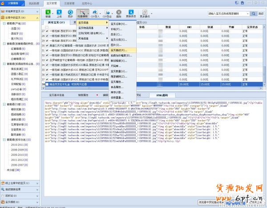Collapse the 出售中的宝贝 panel chevron
The image size is (267, 208).
coord(37,18)
